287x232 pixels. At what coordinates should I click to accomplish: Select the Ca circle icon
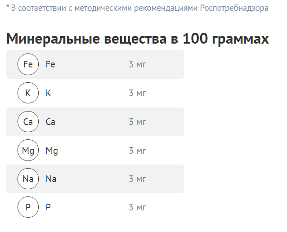[x=28, y=122]
